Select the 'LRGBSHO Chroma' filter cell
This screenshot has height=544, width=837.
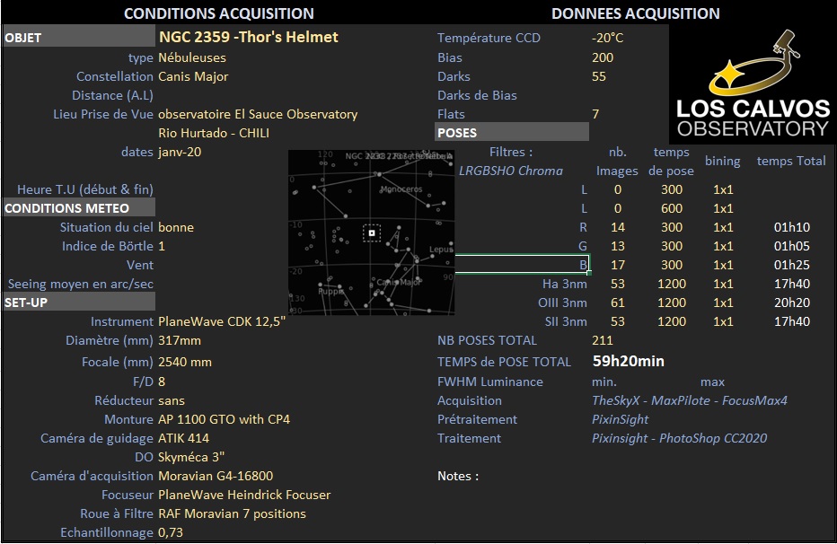511,171
